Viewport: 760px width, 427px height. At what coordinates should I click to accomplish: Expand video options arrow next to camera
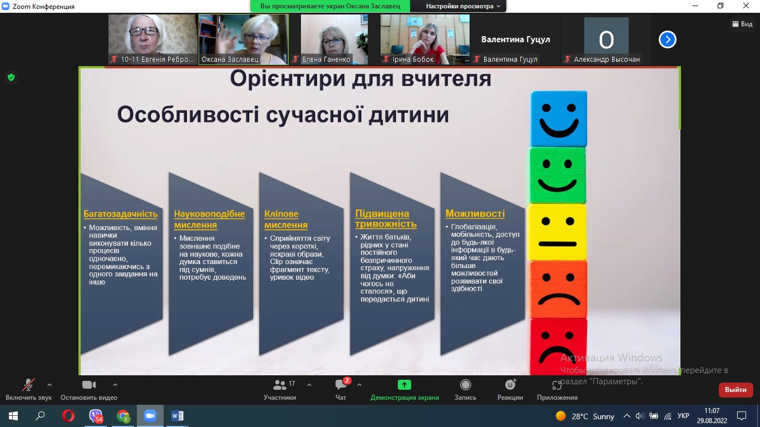(x=115, y=385)
